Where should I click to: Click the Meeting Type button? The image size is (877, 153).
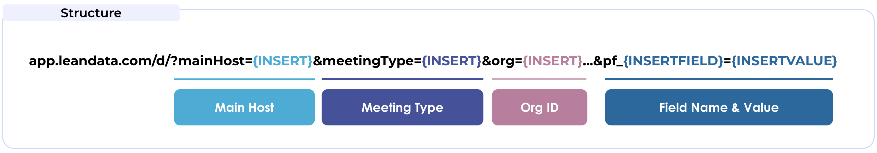(x=402, y=107)
